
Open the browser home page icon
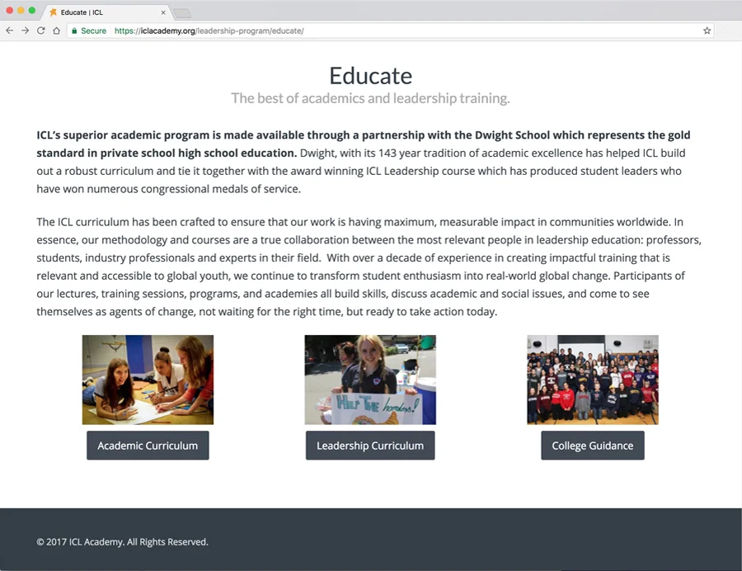pyautogui.click(x=56, y=31)
